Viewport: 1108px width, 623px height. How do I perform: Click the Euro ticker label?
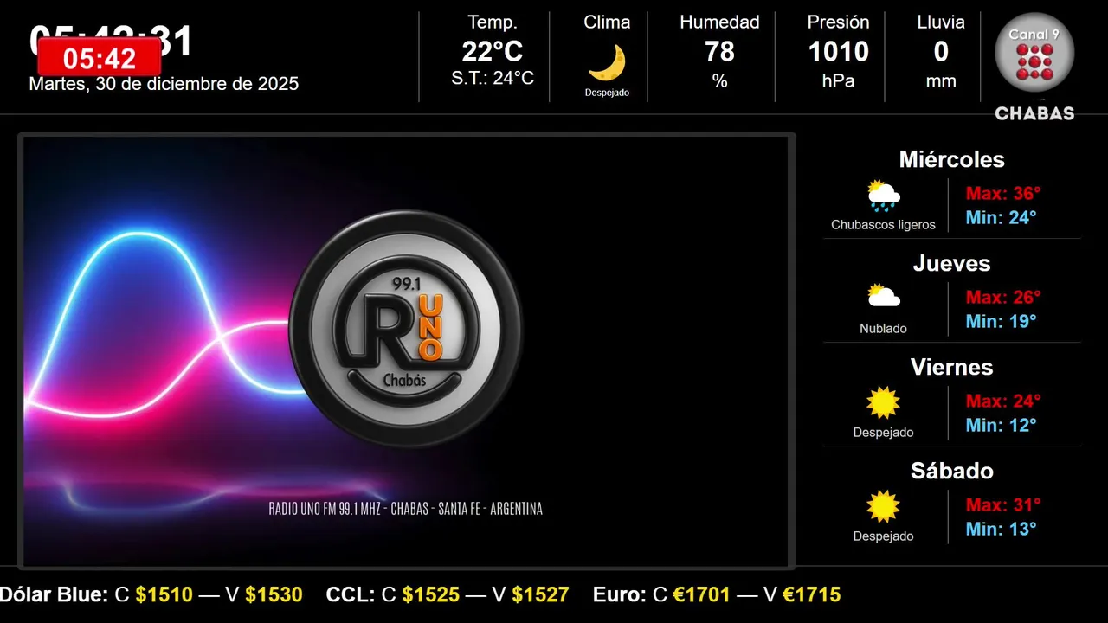click(620, 594)
